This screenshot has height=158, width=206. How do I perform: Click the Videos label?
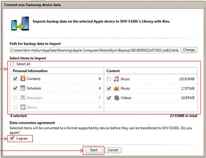[126, 98]
